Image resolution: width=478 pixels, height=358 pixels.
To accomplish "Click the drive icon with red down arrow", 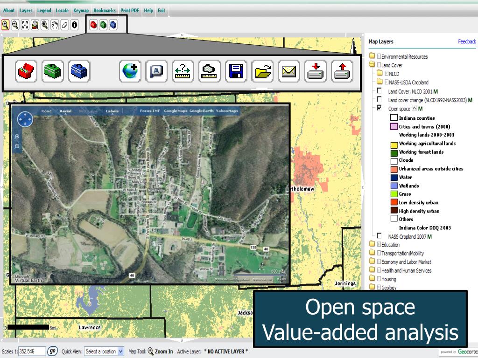I will point(316,71).
